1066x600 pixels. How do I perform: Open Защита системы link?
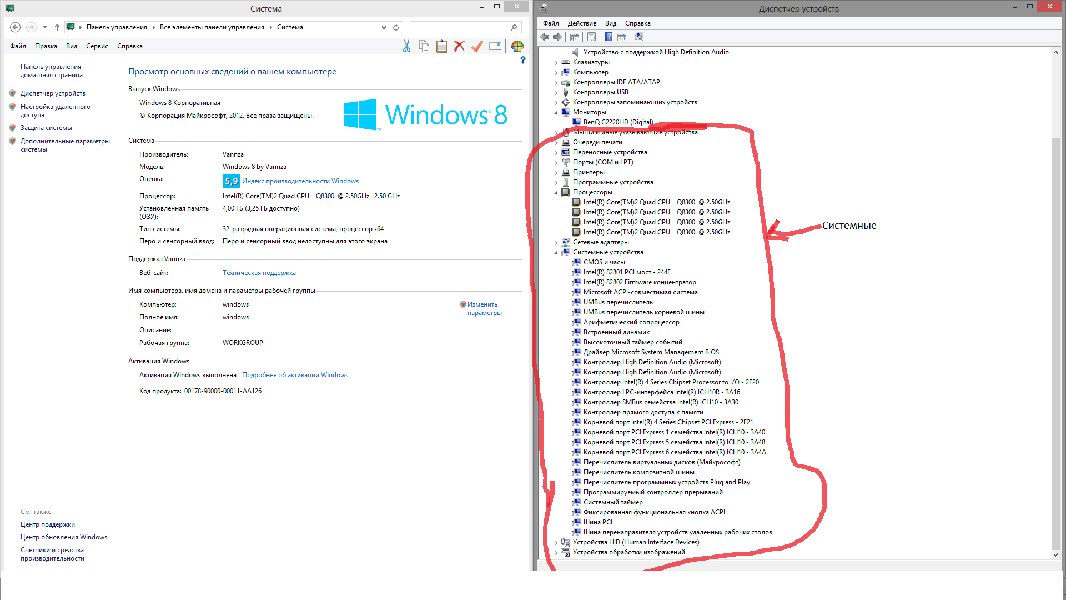click(x=46, y=128)
